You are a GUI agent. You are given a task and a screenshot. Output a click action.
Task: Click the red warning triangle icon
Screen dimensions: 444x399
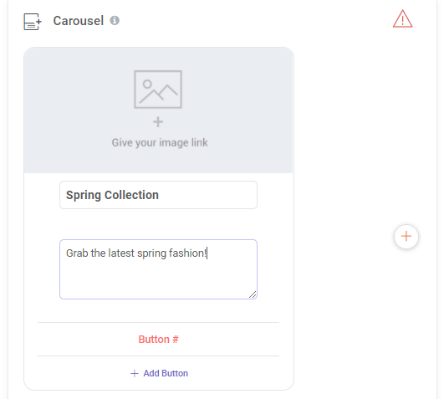[402, 19]
